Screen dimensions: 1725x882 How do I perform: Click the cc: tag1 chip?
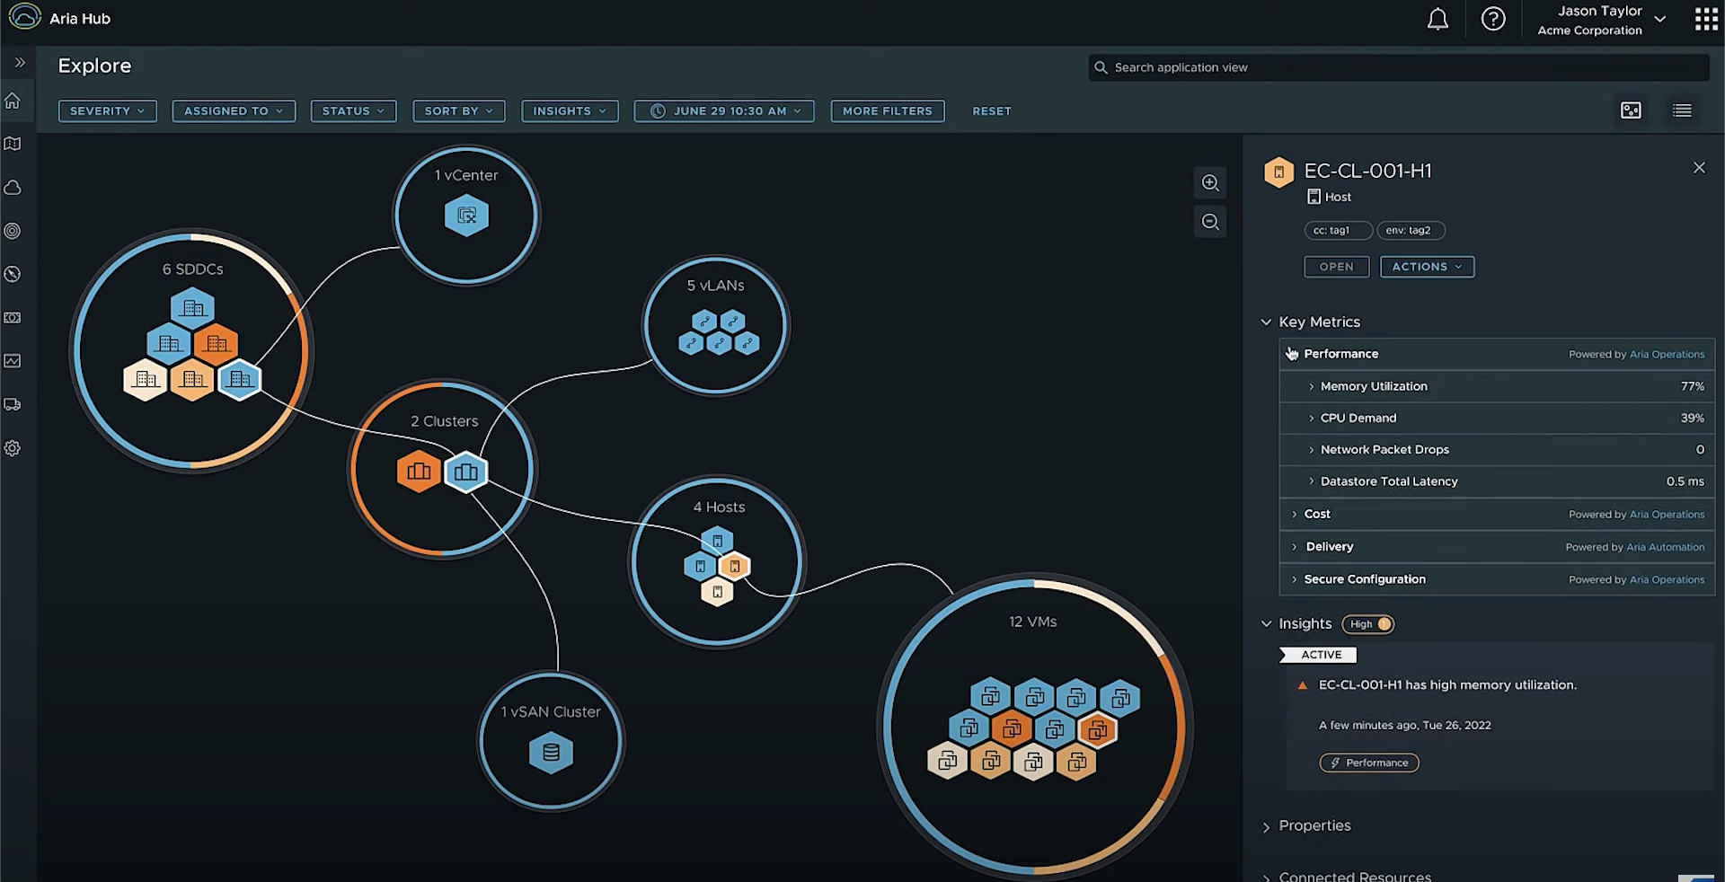tap(1338, 231)
